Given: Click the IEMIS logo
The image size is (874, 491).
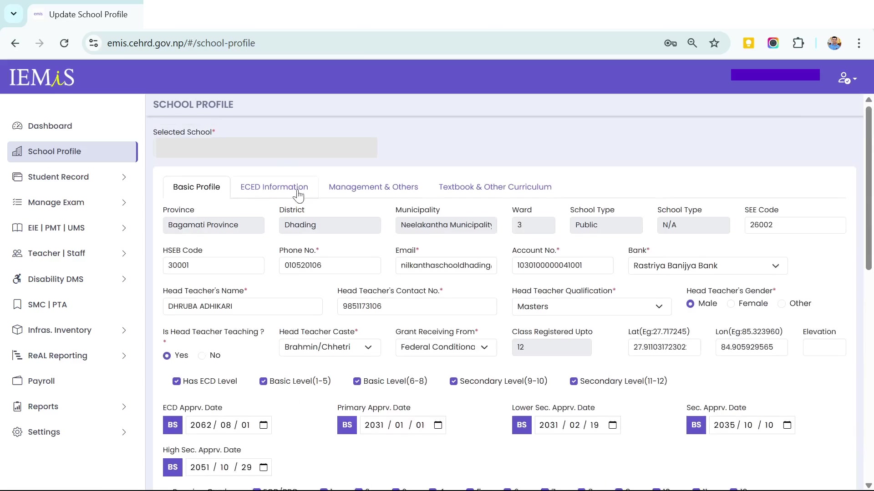Looking at the screenshot, I should click(x=42, y=77).
